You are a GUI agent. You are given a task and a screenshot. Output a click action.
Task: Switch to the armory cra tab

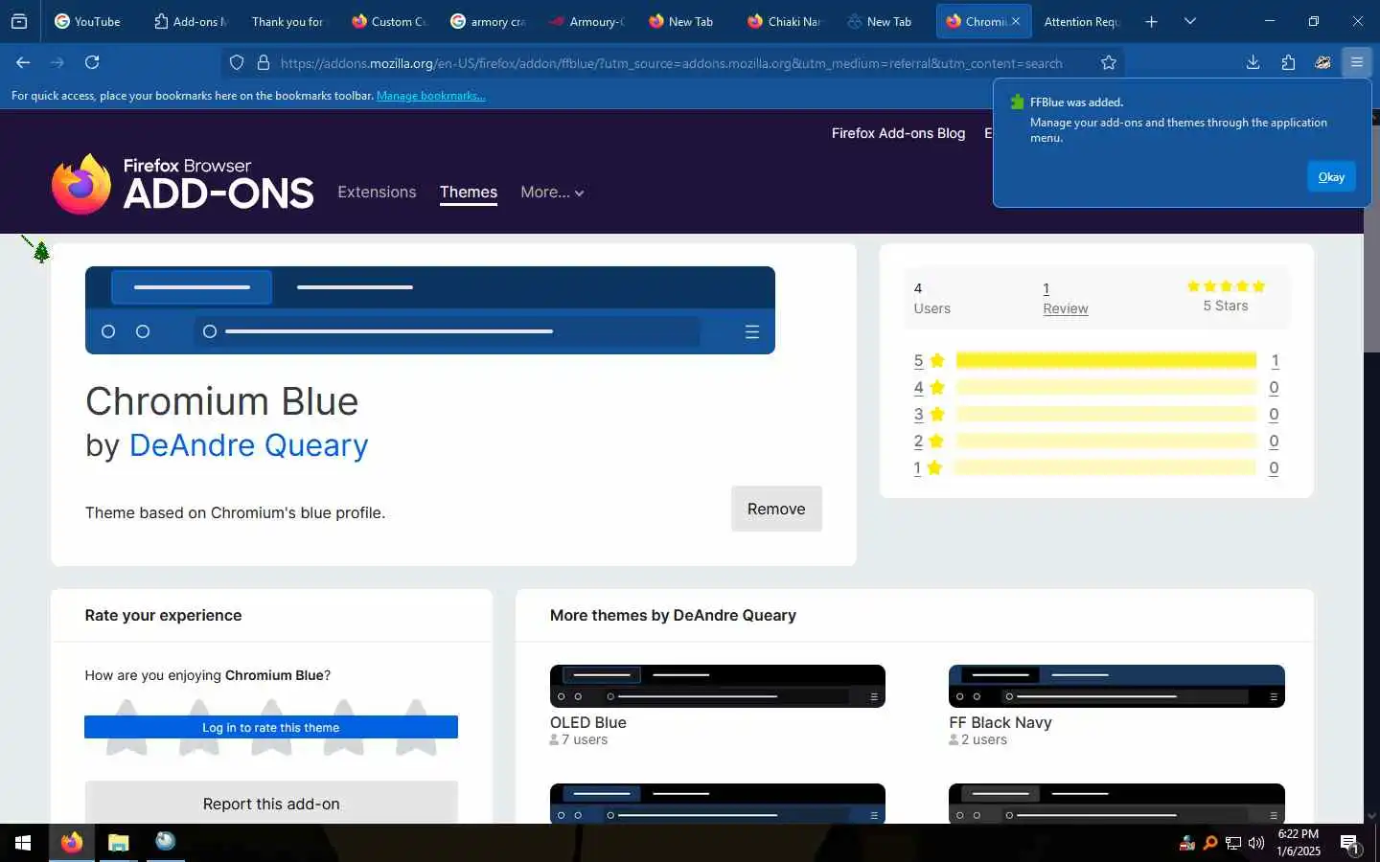[x=488, y=21]
